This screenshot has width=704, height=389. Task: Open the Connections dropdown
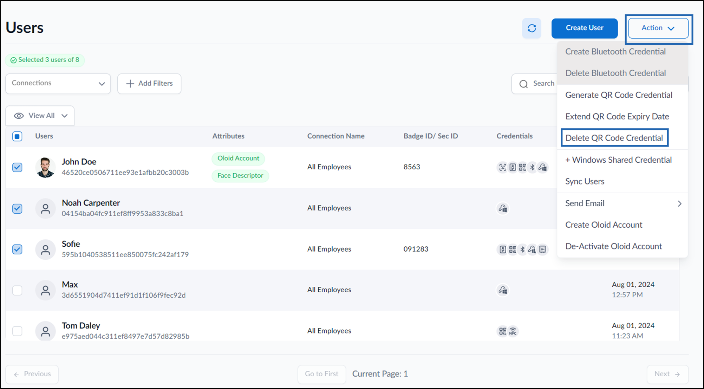pos(58,83)
